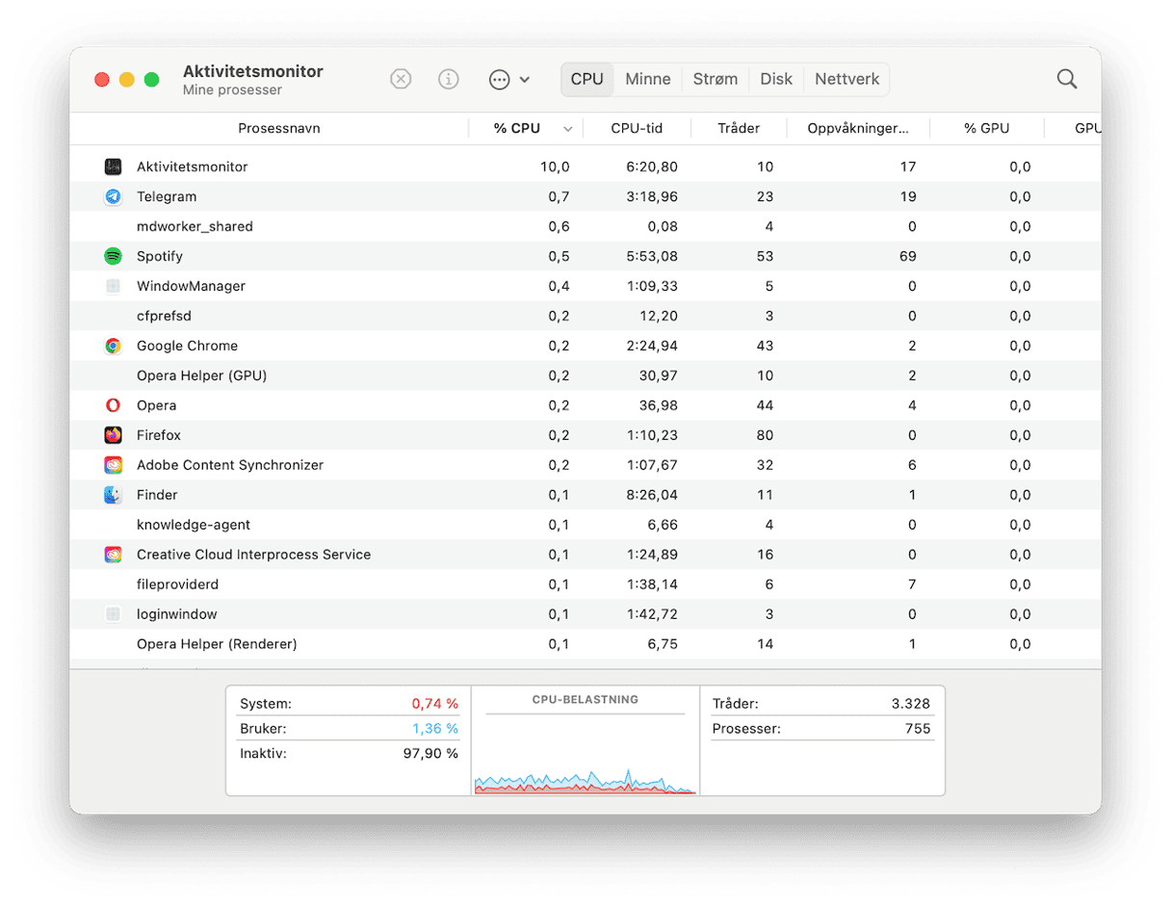Sort by Tråder column header
Screen dimensions: 1171x906
739,128
